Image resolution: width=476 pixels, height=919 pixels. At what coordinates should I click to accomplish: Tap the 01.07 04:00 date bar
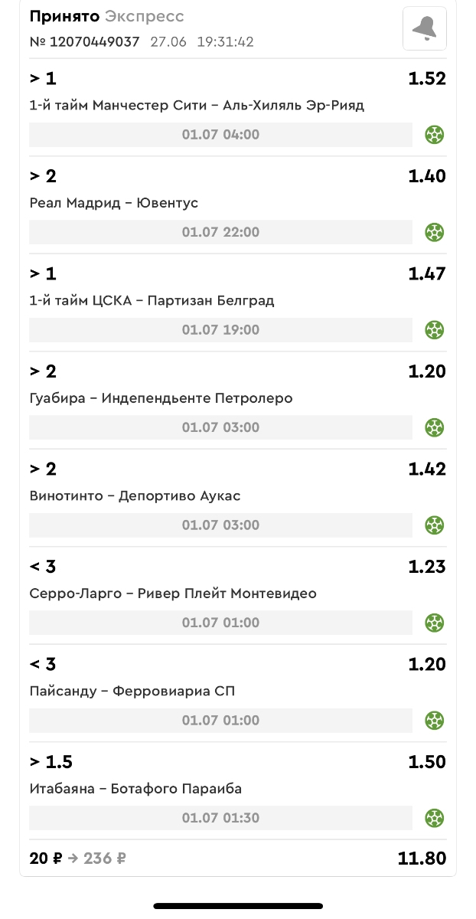point(220,135)
